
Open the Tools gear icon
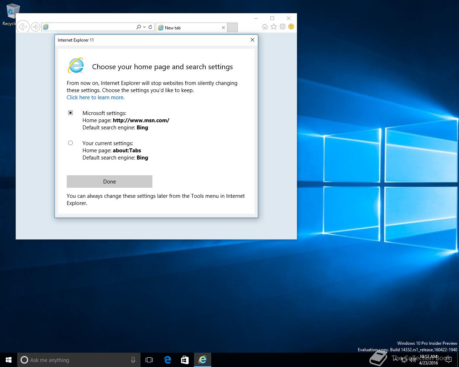point(283,27)
